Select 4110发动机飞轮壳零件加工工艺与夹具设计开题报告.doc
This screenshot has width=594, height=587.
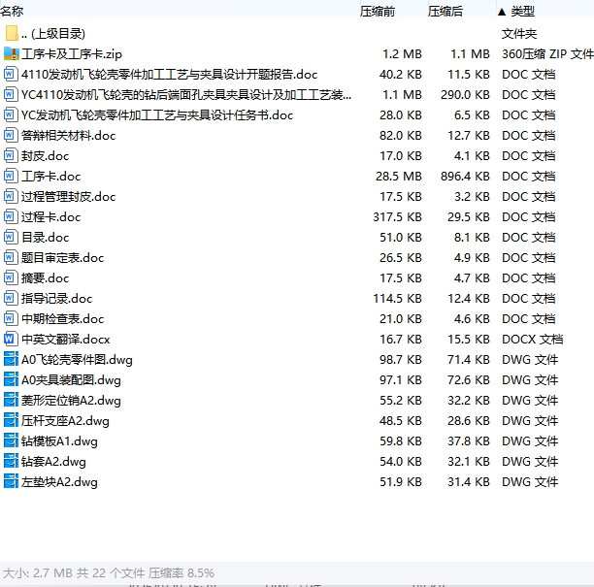tap(169, 75)
